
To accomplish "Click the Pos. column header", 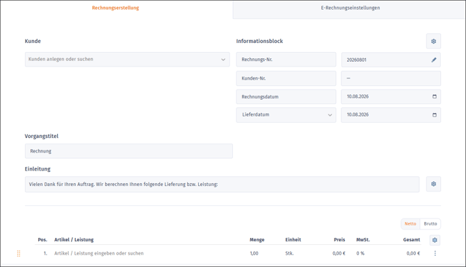I will (42, 240).
